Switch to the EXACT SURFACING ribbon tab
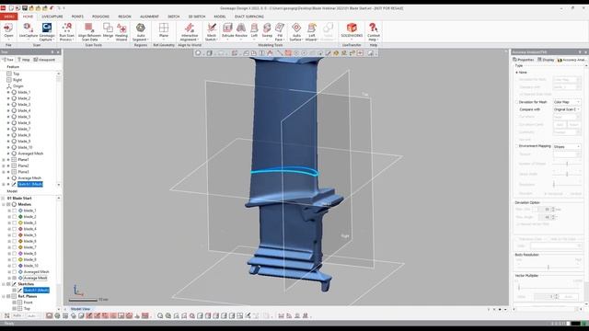589x331 pixels. (249, 17)
